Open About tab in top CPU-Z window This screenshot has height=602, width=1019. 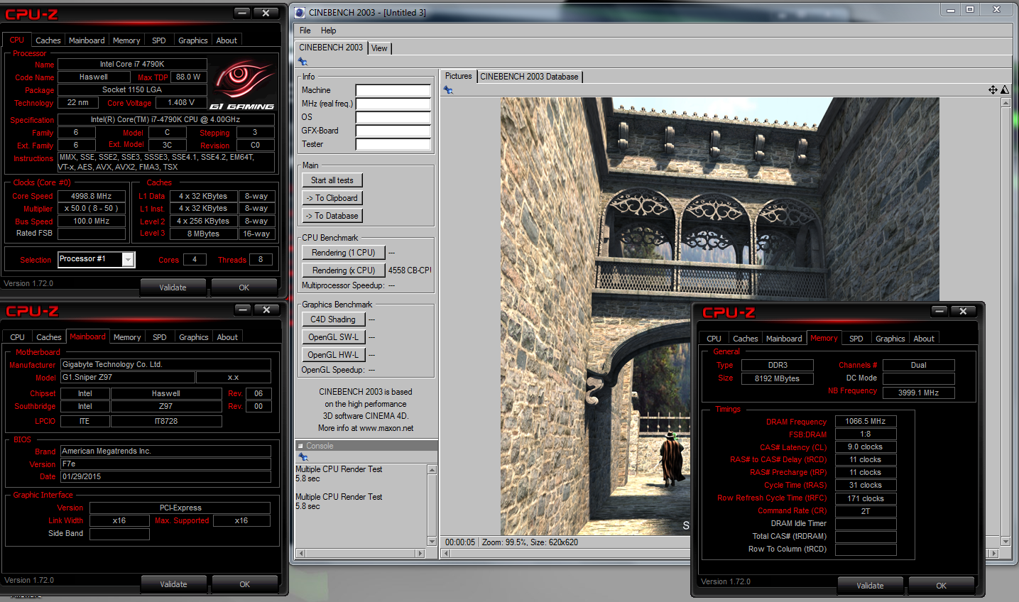click(227, 40)
